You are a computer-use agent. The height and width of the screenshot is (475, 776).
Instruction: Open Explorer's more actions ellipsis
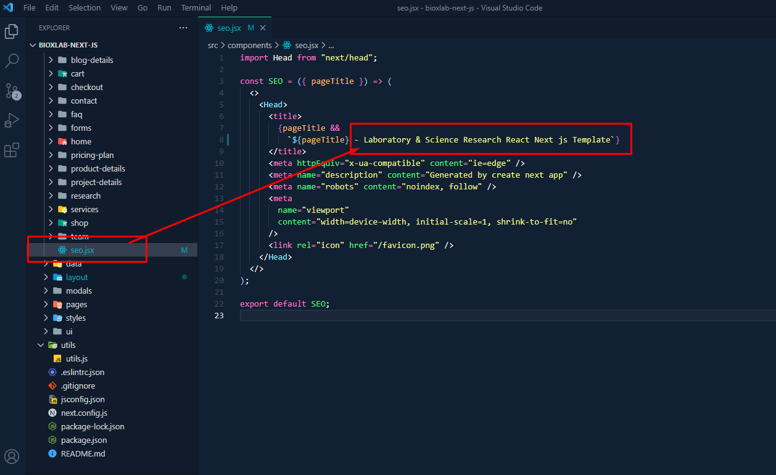[183, 28]
